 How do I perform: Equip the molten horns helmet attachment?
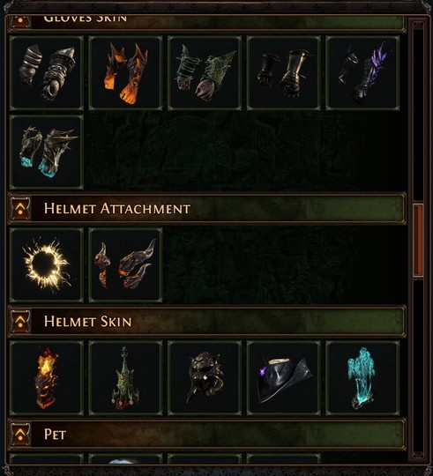125,265
